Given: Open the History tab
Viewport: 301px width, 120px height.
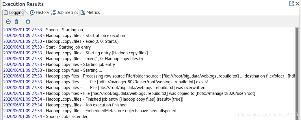Looking at the screenshot, I should tap(40, 12).
